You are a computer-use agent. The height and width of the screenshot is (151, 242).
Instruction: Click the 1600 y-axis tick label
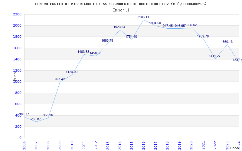(17, 48)
